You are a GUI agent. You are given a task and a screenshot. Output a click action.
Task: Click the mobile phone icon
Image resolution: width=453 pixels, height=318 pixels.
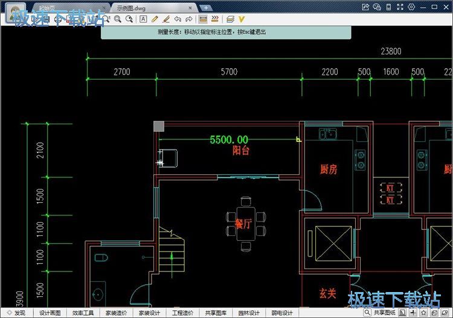pyautogui.click(x=388, y=7)
